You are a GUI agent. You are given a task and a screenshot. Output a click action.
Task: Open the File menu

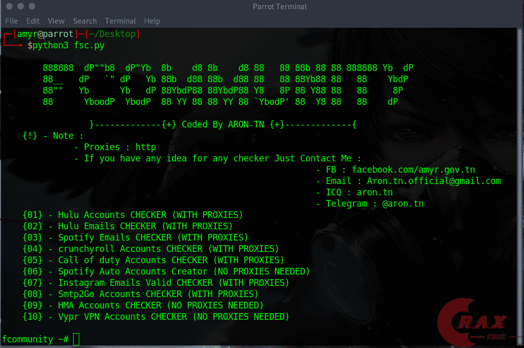pyautogui.click(x=11, y=21)
